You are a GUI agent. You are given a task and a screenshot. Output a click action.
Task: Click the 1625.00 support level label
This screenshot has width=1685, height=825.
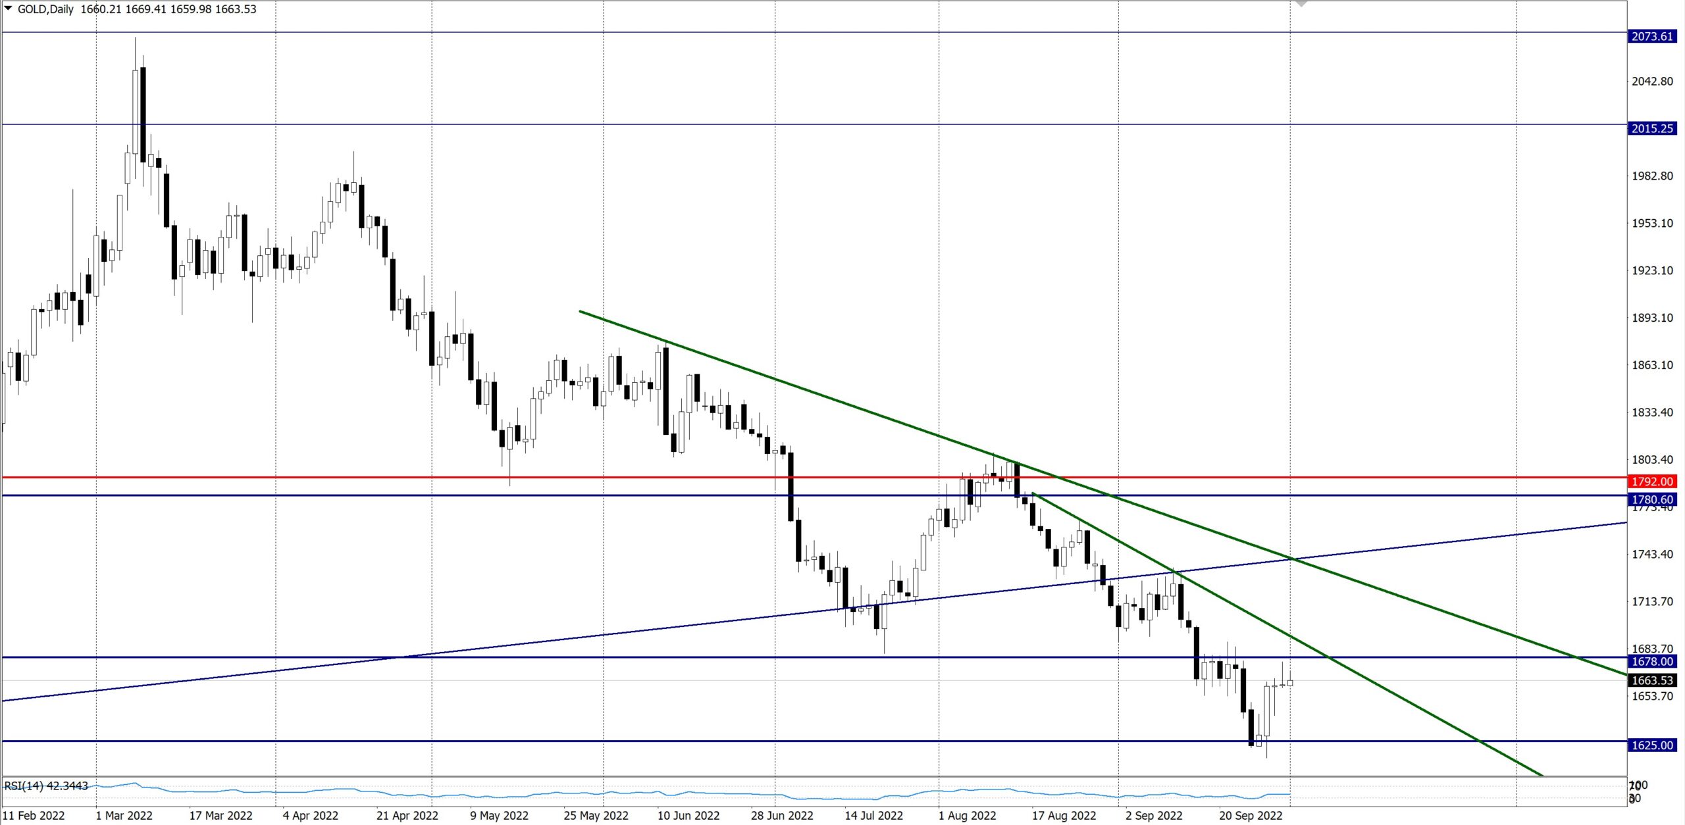tap(1652, 745)
